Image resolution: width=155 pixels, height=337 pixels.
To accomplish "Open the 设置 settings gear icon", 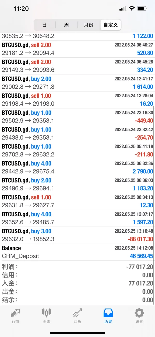I will [x=139, y=313].
